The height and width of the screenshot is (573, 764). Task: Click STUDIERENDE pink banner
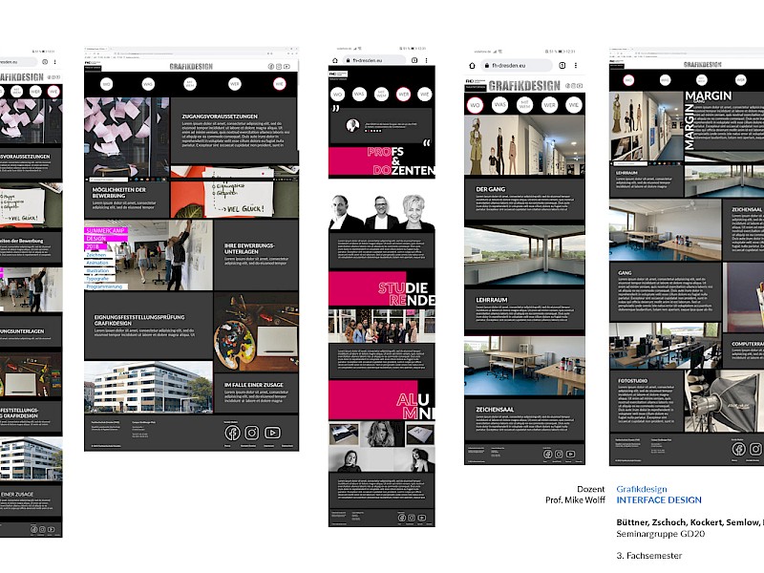[381, 288]
